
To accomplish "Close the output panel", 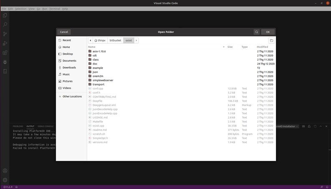I will pyautogui.click(x=326, y=126).
